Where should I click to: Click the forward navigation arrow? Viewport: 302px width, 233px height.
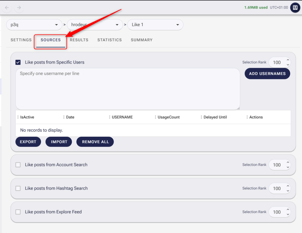[19, 7]
